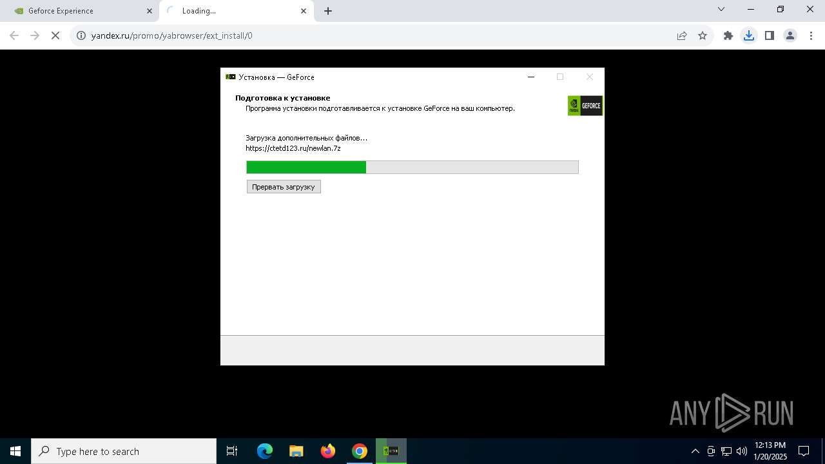Open the clock and date
The image size is (825, 464).
(x=770, y=451)
